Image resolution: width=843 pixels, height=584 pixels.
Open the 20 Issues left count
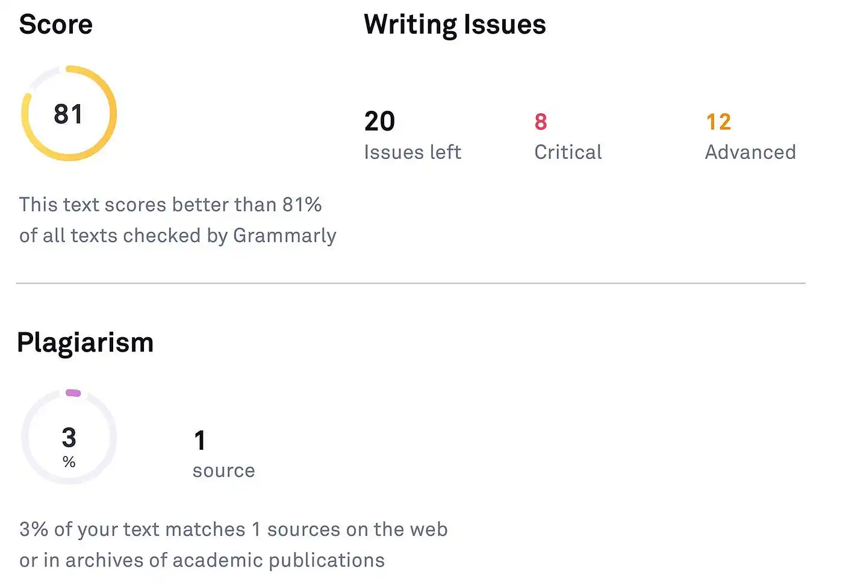[379, 121]
